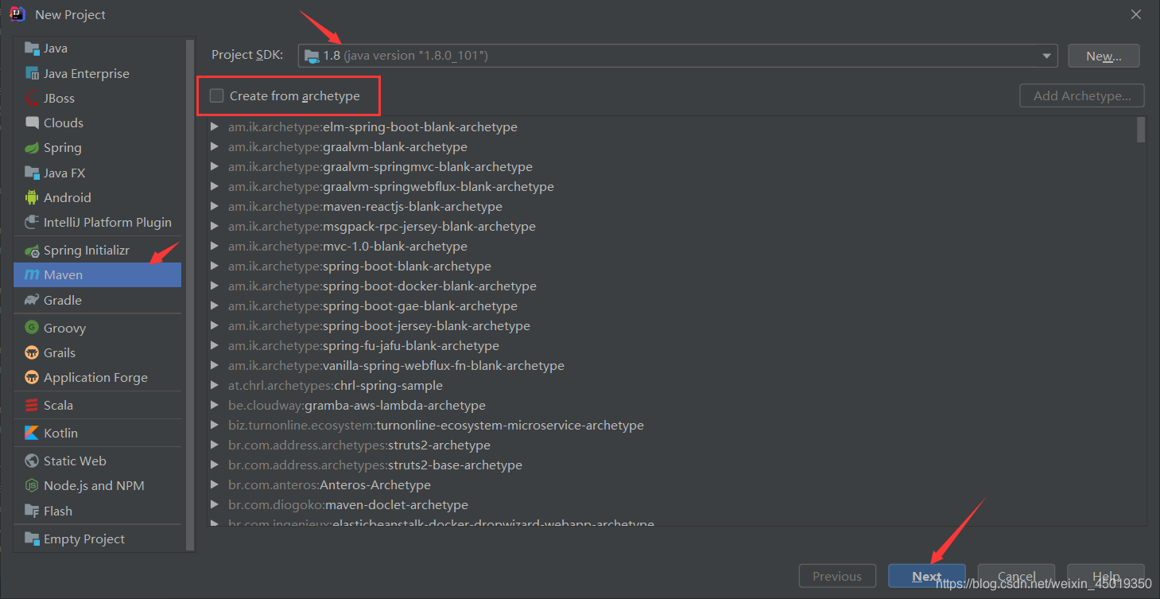Click the IntelliJ logo in title bar

[x=17, y=14]
